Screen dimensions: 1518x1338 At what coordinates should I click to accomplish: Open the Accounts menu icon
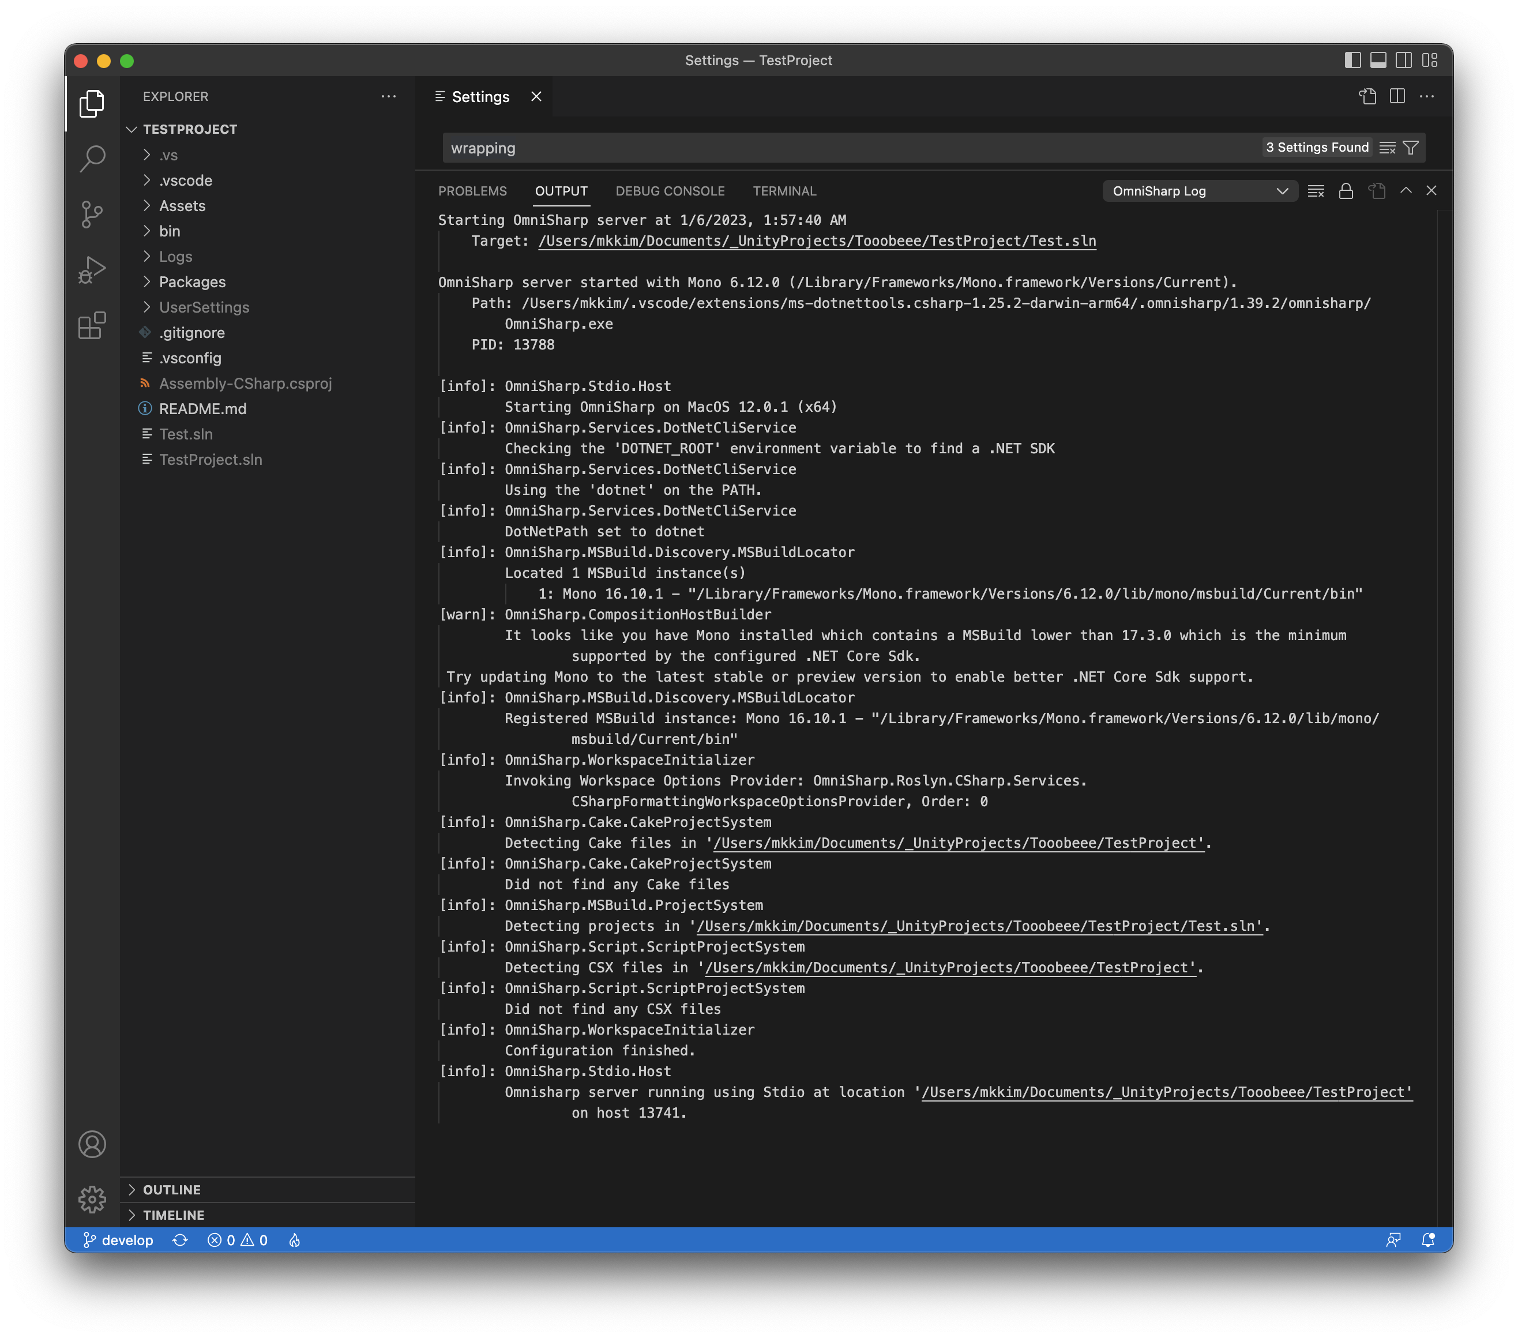tap(92, 1144)
